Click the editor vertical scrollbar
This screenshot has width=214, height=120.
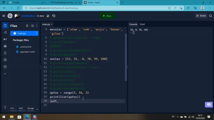pos(126,57)
